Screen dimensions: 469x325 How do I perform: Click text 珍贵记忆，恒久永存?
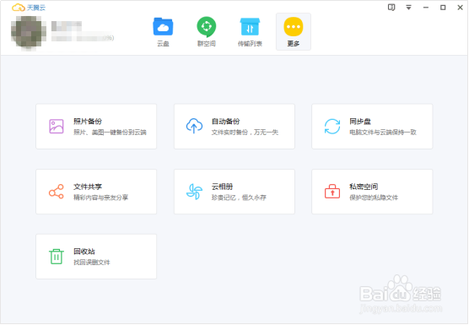pyautogui.click(x=239, y=198)
